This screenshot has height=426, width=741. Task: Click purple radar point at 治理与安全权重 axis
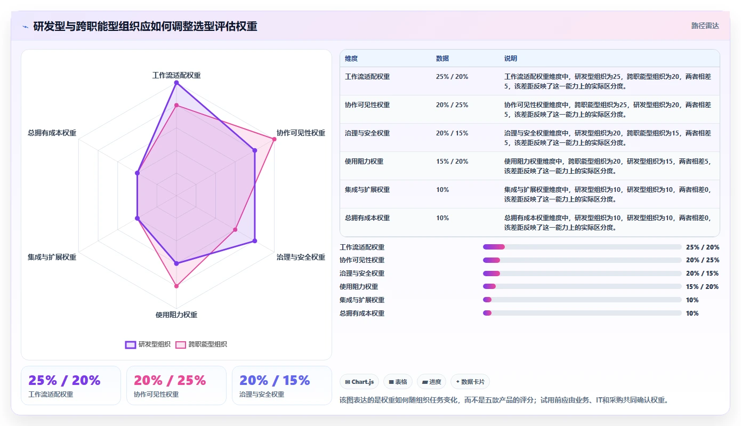click(255, 241)
